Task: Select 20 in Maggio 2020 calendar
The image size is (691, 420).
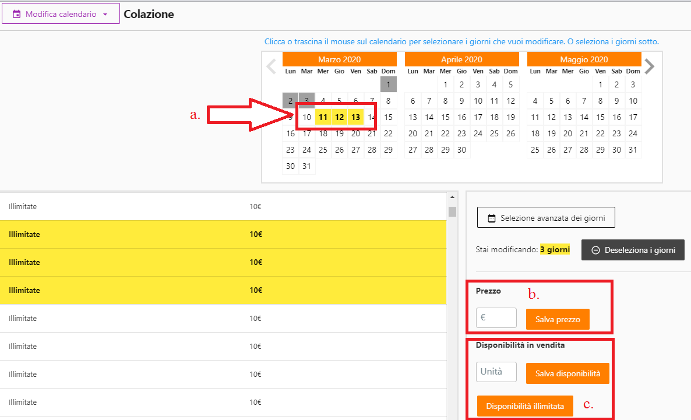Action: 567,133
